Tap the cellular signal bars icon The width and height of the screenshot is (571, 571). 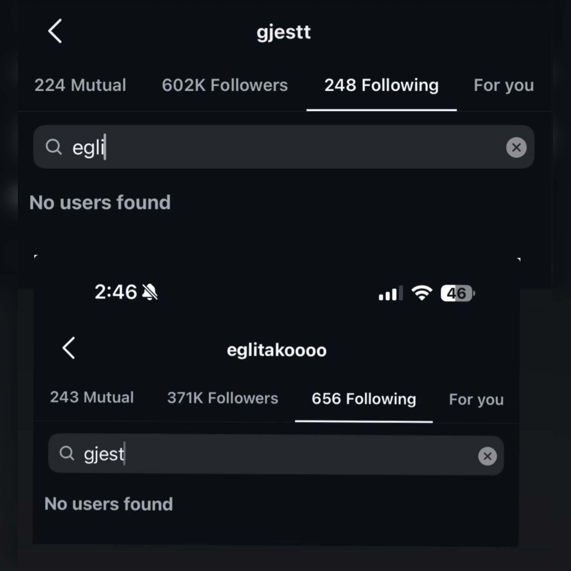[390, 294]
